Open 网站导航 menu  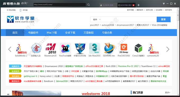pos(11,10)
